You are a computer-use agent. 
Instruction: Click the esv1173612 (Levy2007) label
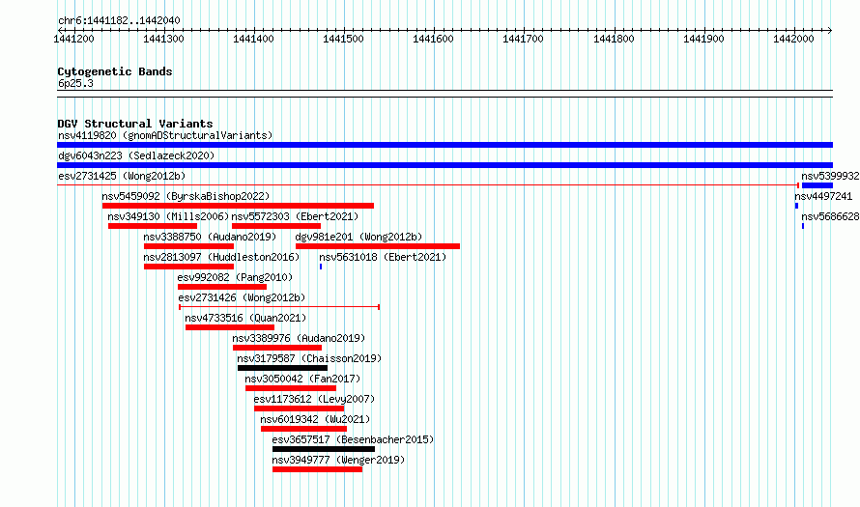click(314, 399)
